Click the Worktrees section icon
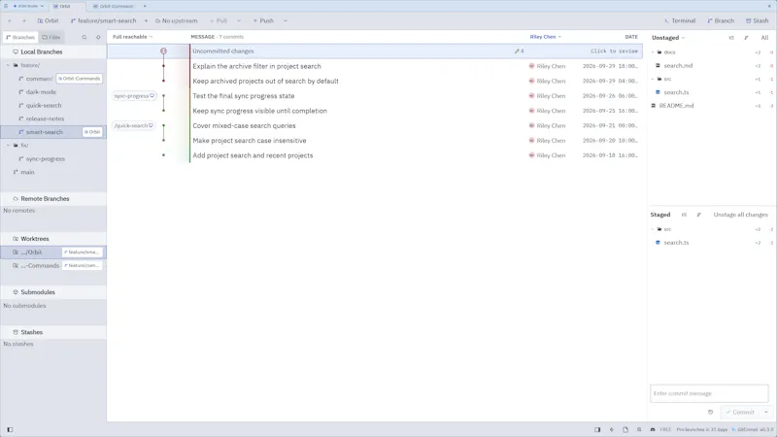Screen dimensions: 777x437 click(16, 239)
